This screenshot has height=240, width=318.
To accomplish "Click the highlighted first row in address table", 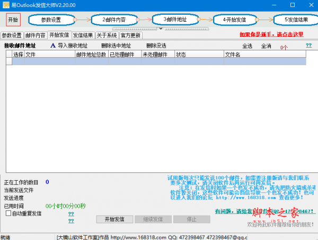I will [x=159, y=61].
